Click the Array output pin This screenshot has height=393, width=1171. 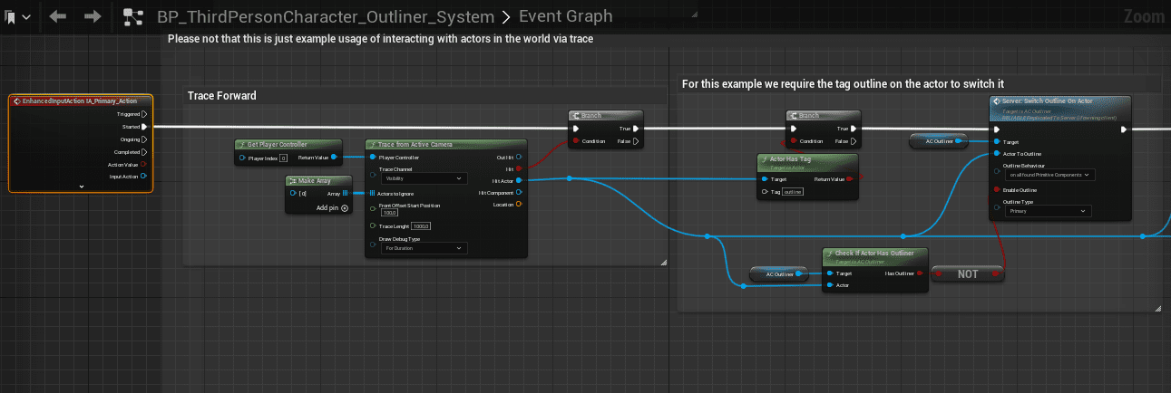tap(345, 194)
